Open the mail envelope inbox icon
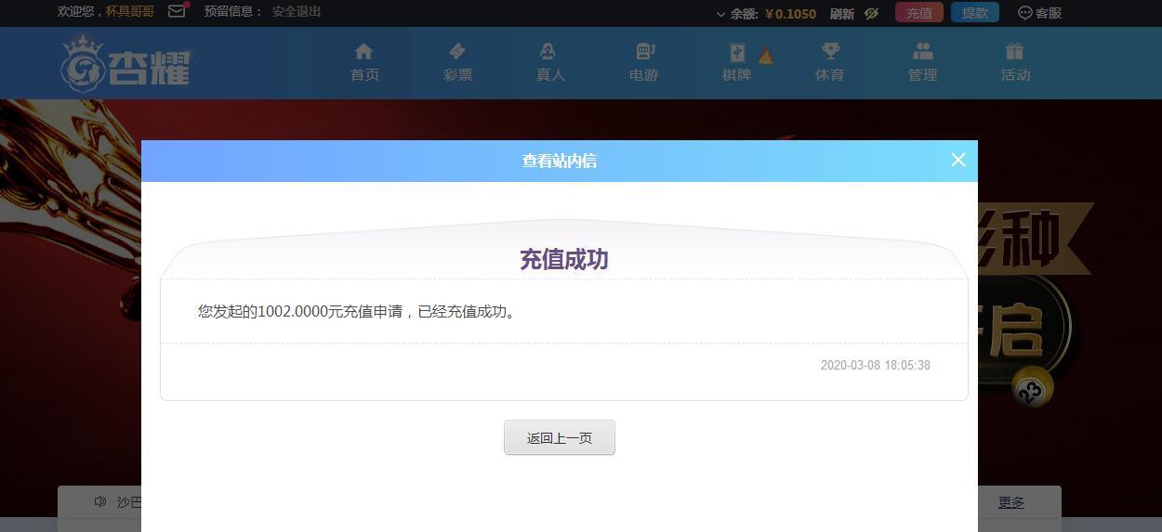The width and height of the screenshot is (1162, 532). pyautogui.click(x=177, y=12)
